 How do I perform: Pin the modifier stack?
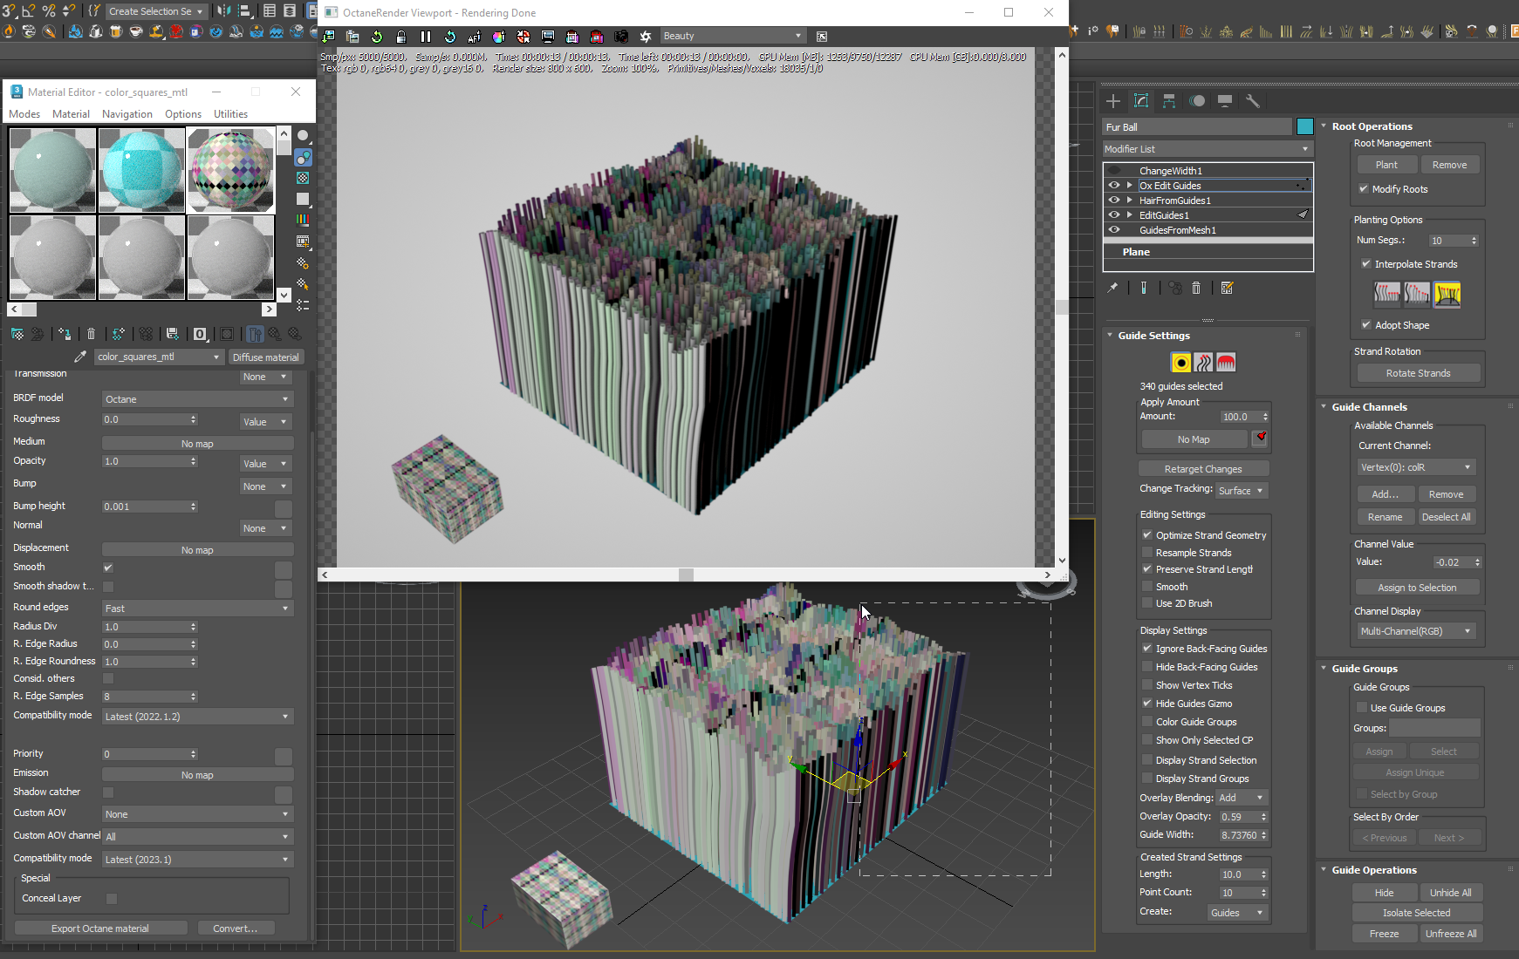tap(1112, 288)
